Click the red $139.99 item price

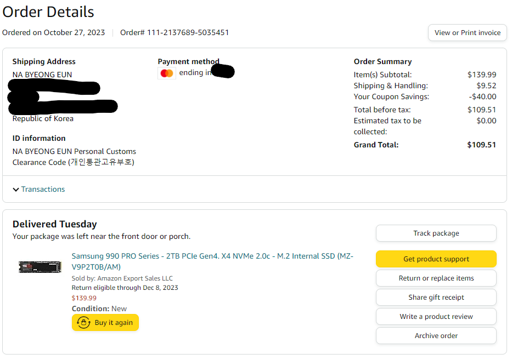pyautogui.click(x=84, y=298)
